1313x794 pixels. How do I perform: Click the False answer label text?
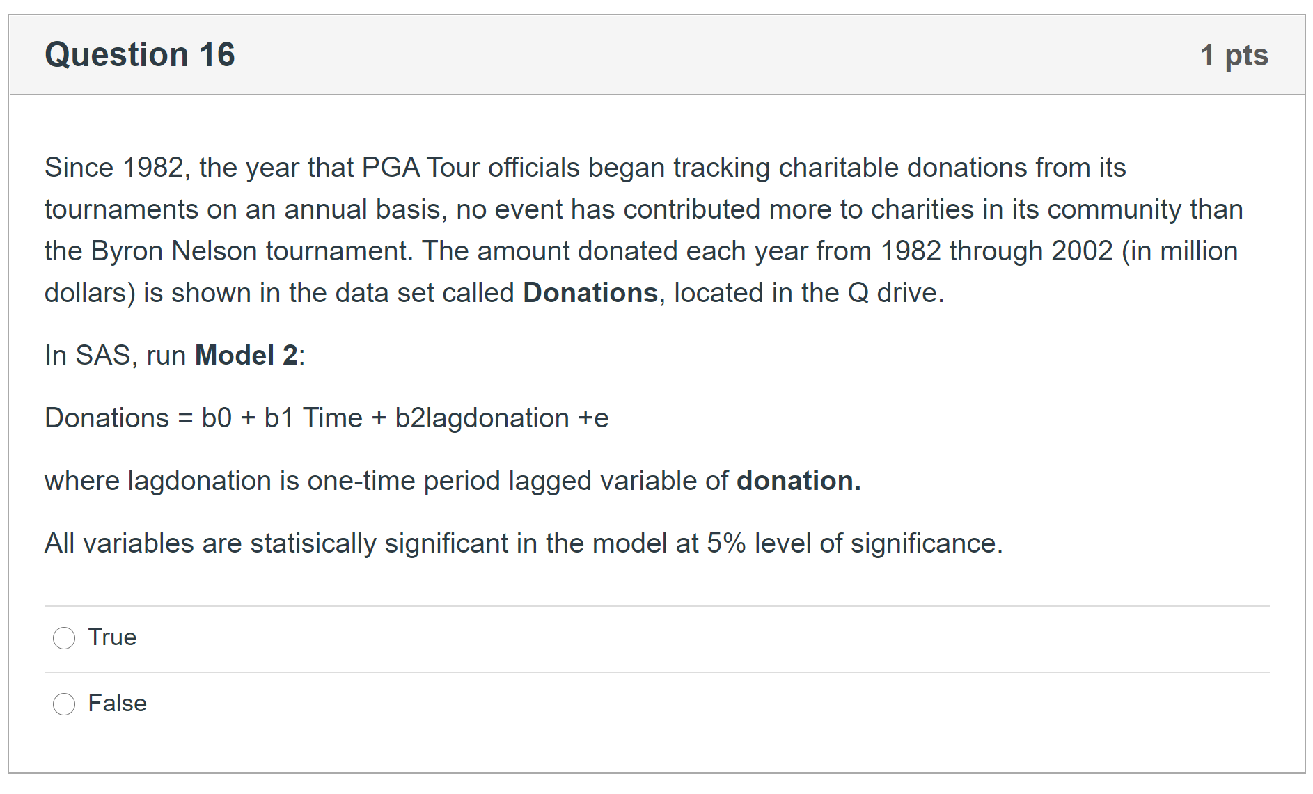coord(117,703)
